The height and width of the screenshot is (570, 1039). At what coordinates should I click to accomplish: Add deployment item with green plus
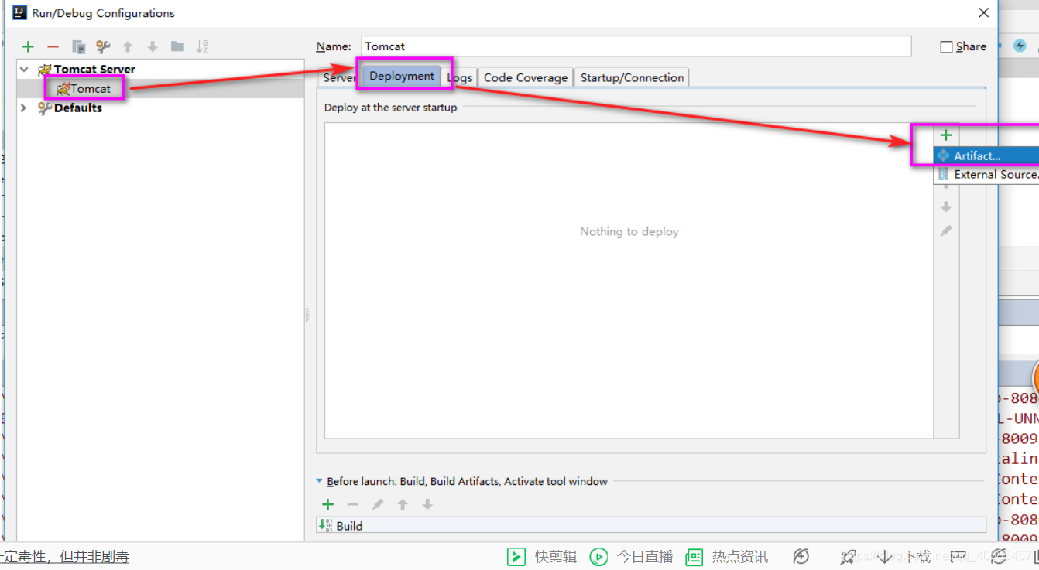(945, 135)
